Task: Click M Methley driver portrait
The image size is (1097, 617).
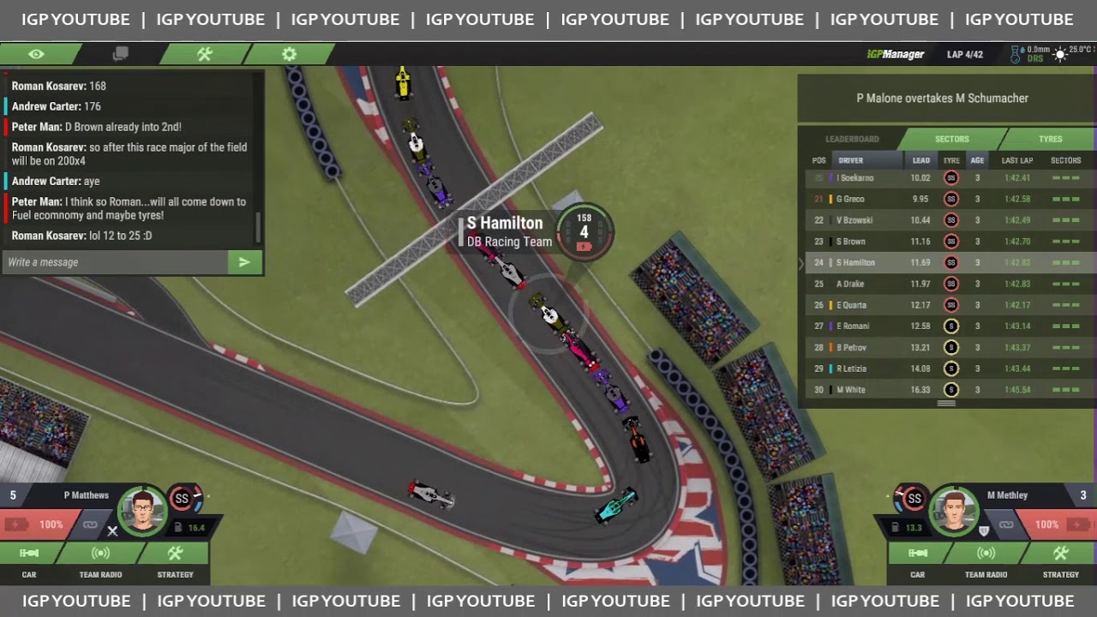Action: click(x=954, y=511)
